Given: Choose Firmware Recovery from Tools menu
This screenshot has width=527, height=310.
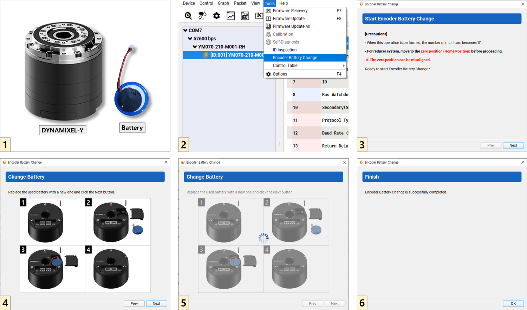Looking at the screenshot, I should coord(305,11).
